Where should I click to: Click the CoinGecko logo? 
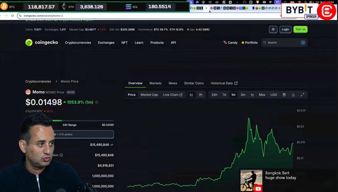(x=41, y=42)
